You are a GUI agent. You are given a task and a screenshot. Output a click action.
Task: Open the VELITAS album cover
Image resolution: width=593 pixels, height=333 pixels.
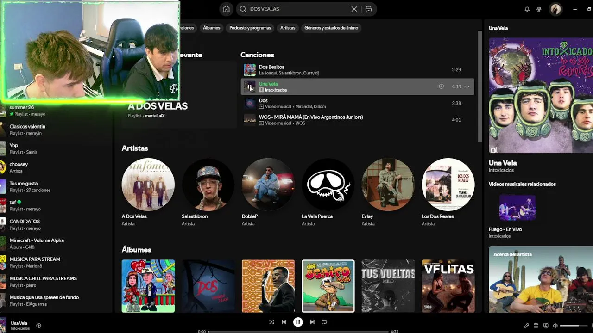(448, 286)
